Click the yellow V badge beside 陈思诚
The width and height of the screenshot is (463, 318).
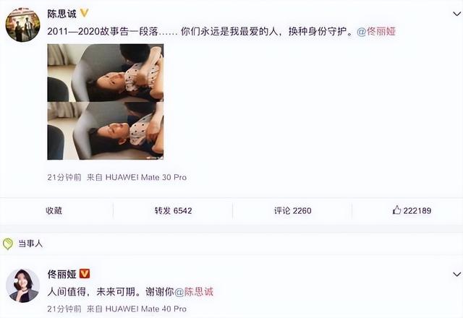click(x=85, y=13)
